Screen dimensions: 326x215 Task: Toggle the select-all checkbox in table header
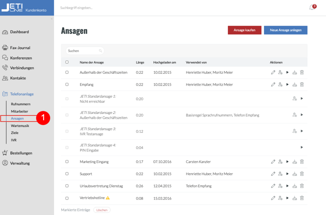pyautogui.click(x=67, y=62)
